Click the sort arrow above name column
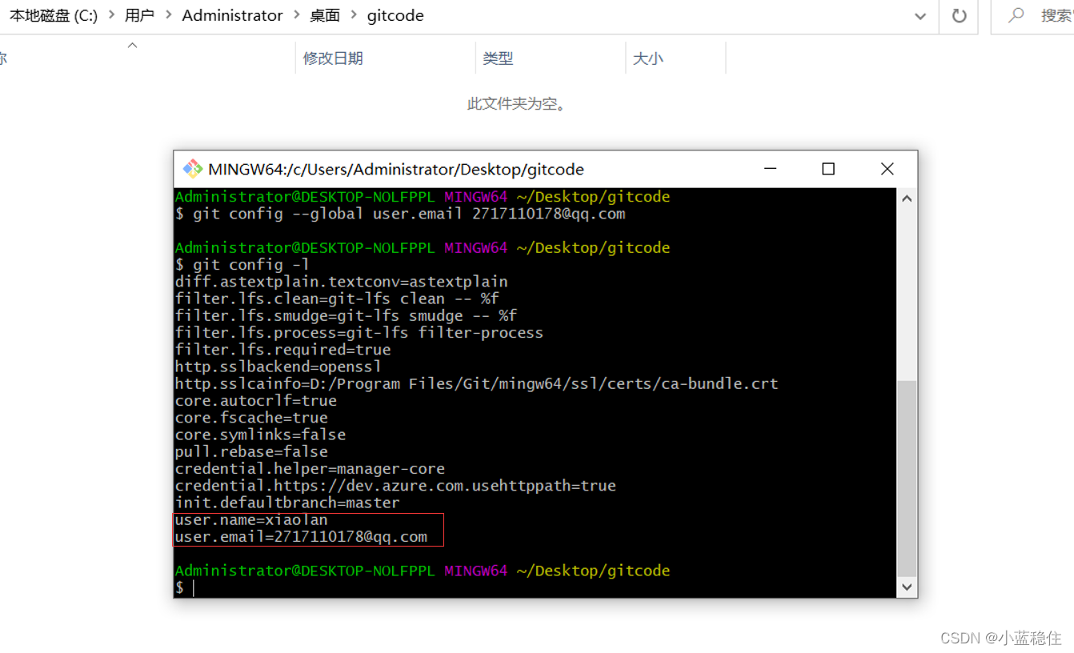 click(x=133, y=46)
